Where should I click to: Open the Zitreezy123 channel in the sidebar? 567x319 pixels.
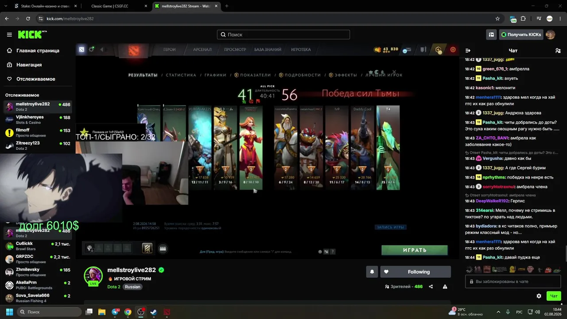38,145
